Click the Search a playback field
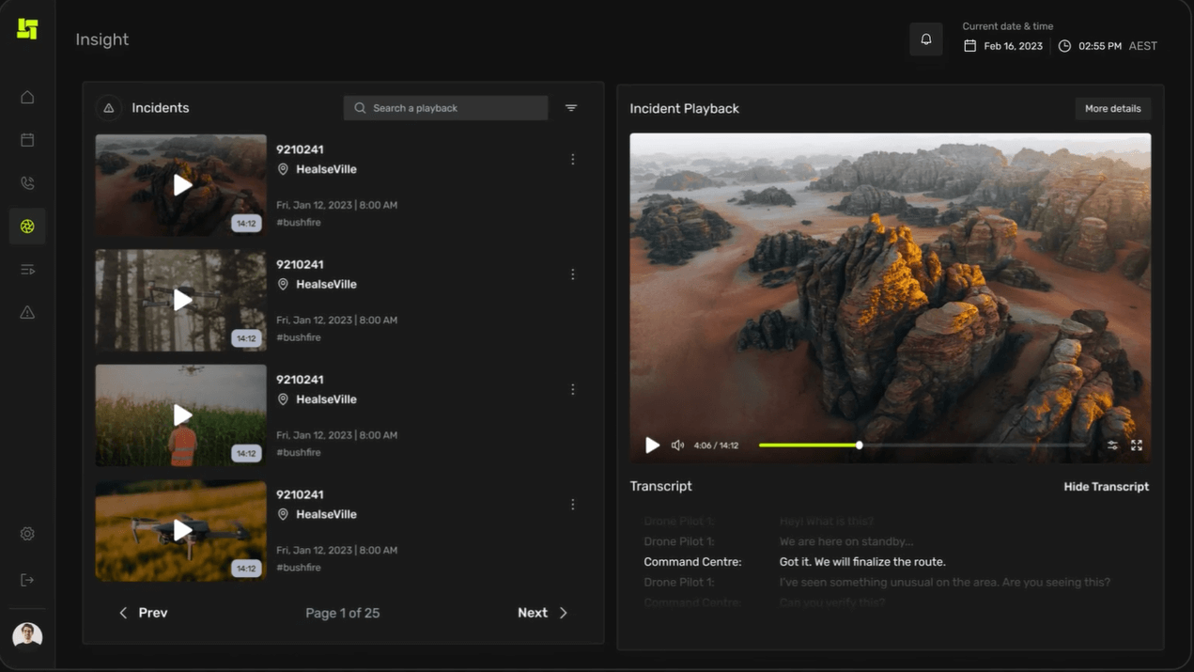 click(446, 108)
